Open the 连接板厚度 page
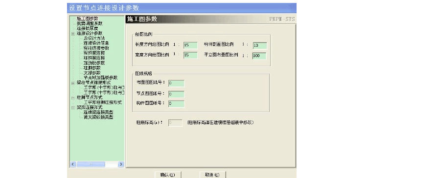This screenshot has width=437, height=178. [87, 28]
